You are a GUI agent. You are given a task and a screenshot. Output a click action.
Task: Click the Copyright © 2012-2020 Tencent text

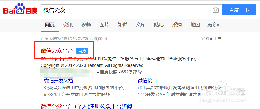click(x=94, y=65)
